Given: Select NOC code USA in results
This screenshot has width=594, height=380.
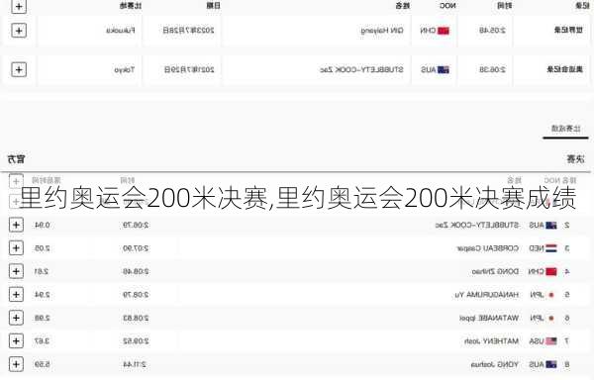Looking at the screenshot, I should [536, 341].
